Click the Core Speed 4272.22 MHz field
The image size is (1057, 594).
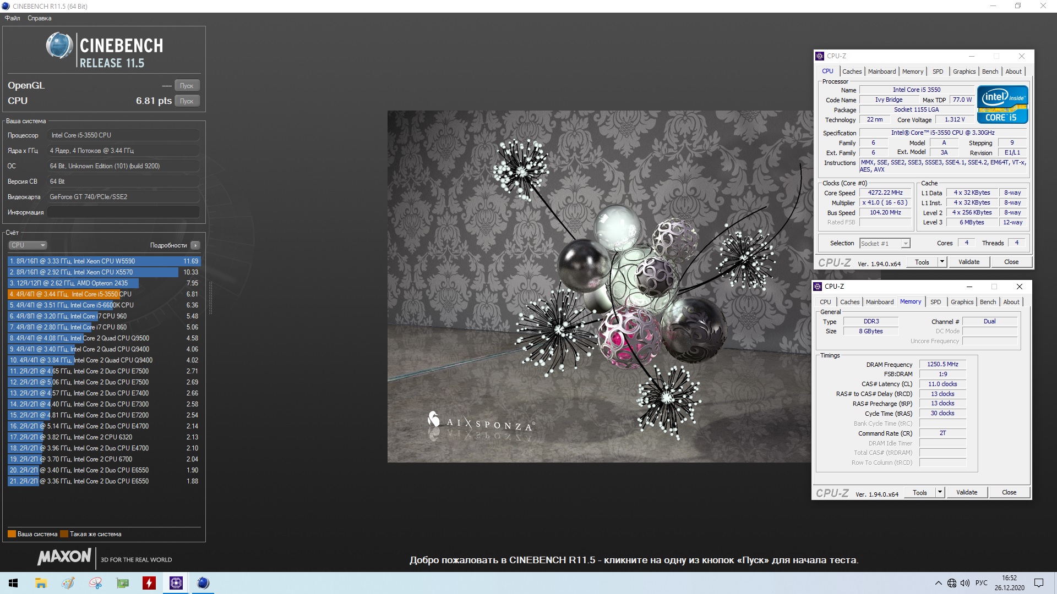(x=885, y=193)
